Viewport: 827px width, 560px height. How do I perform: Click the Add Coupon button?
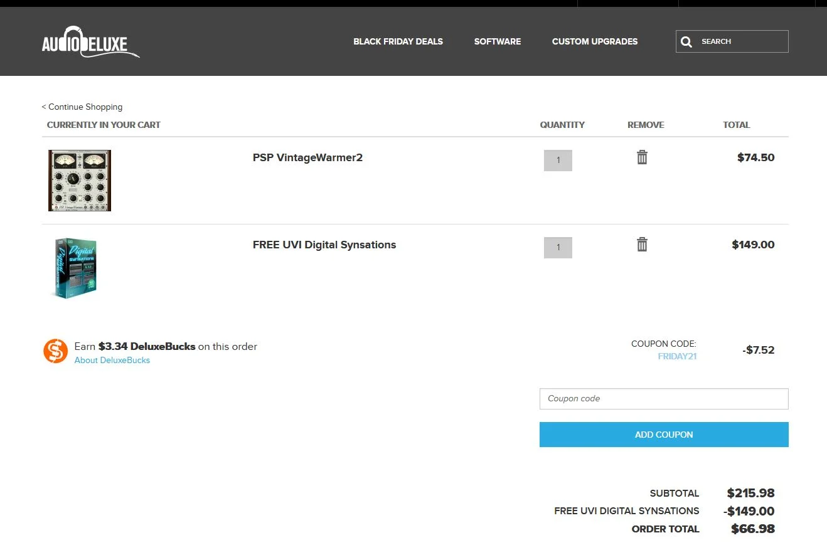point(664,435)
